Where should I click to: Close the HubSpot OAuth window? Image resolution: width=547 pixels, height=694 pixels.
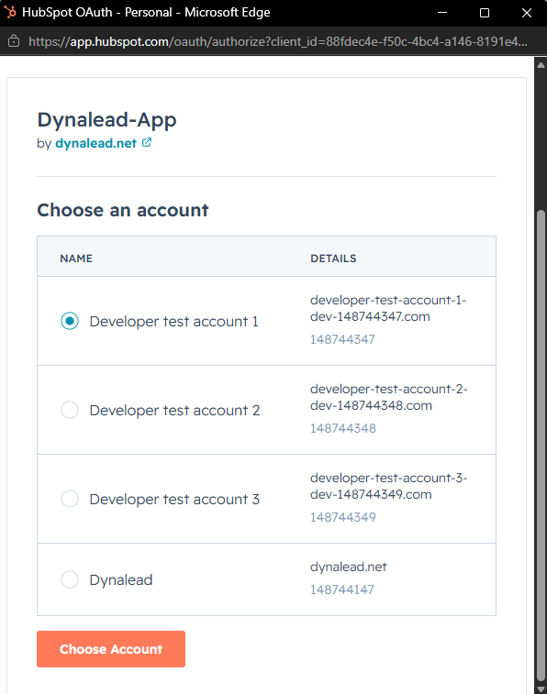point(526,13)
